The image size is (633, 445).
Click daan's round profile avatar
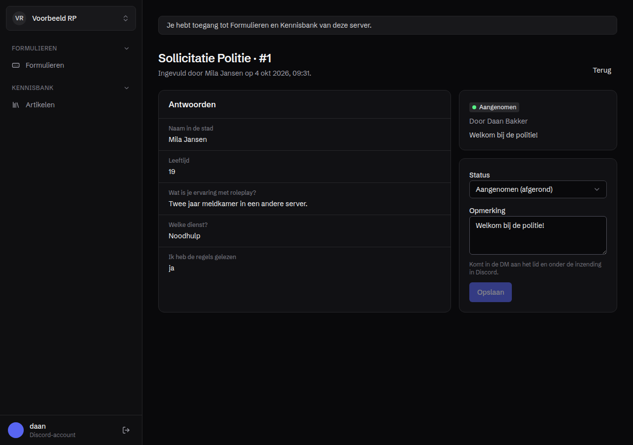[x=16, y=430]
